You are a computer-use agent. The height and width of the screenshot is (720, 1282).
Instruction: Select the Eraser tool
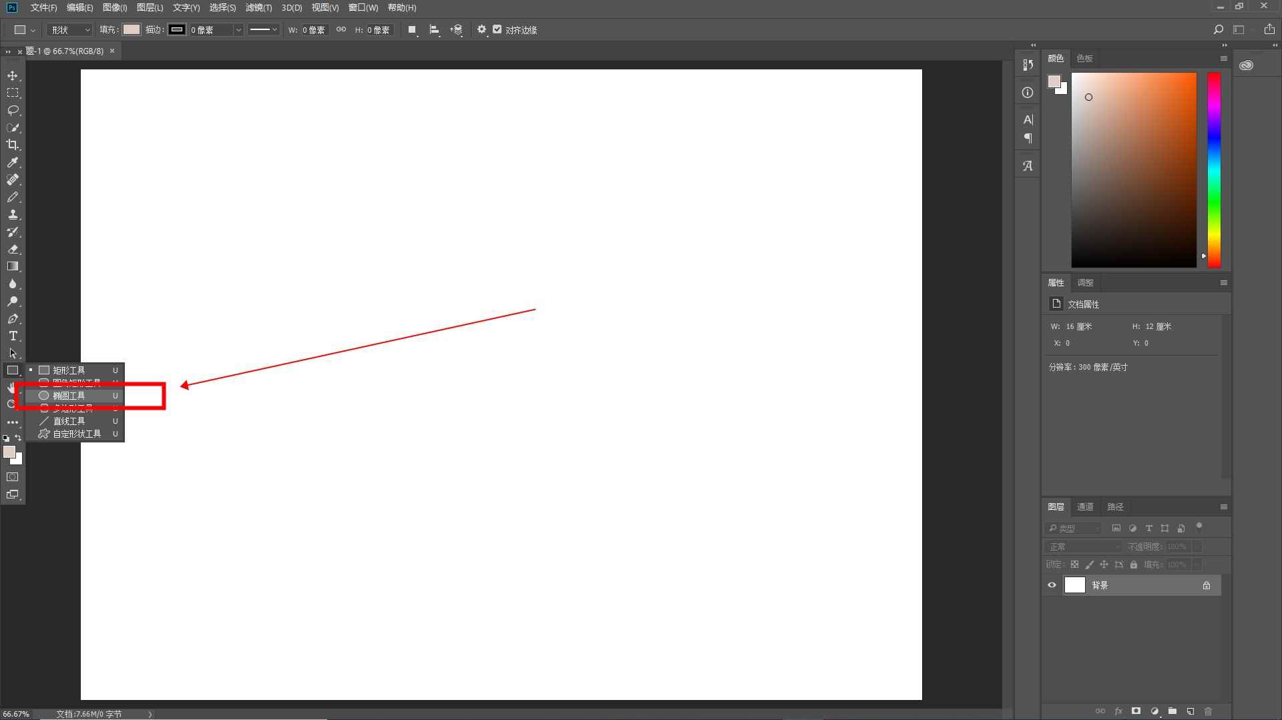pos(13,249)
